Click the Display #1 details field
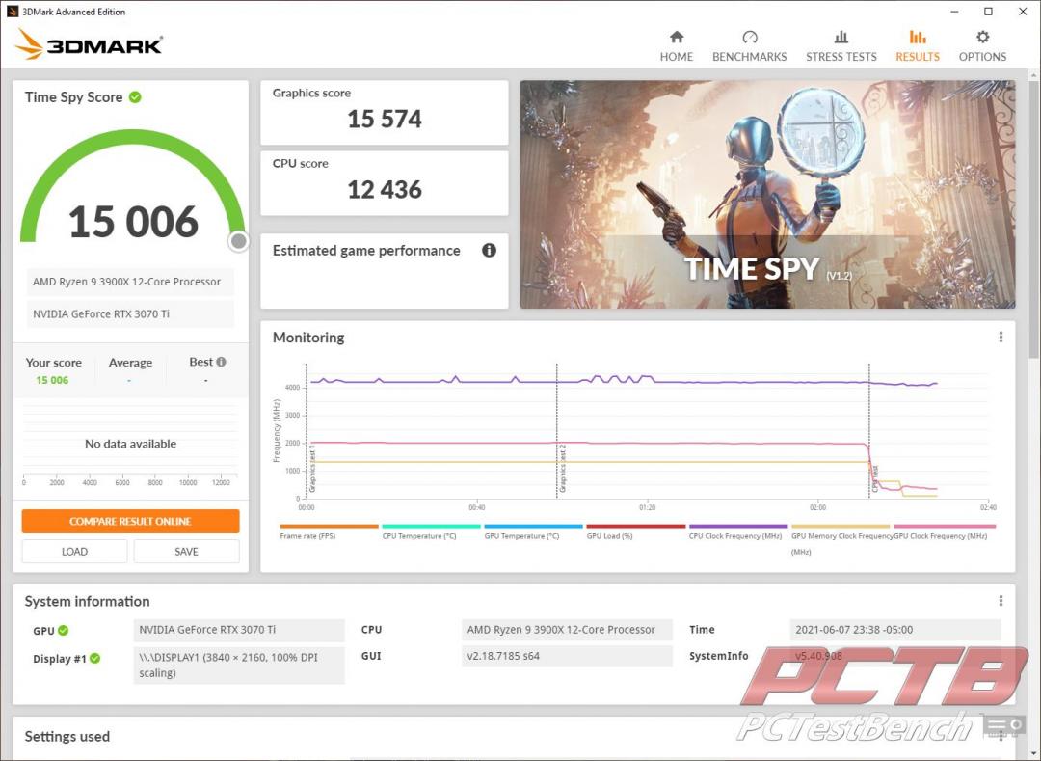The height and width of the screenshot is (761, 1041). pyautogui.click(x=239, y=665)
